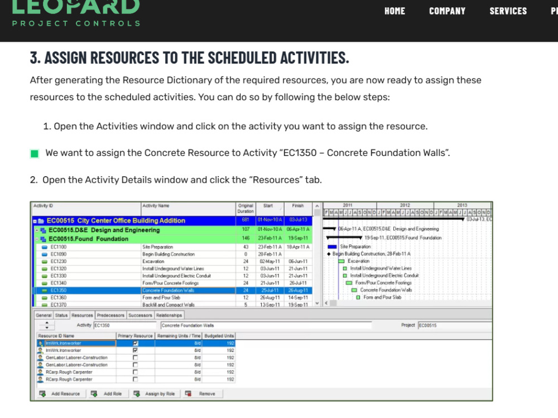The height and width of the screenshot is (418, 558).
Task: Click the EC1090 milestone activity icon
Action: [45, 254]
